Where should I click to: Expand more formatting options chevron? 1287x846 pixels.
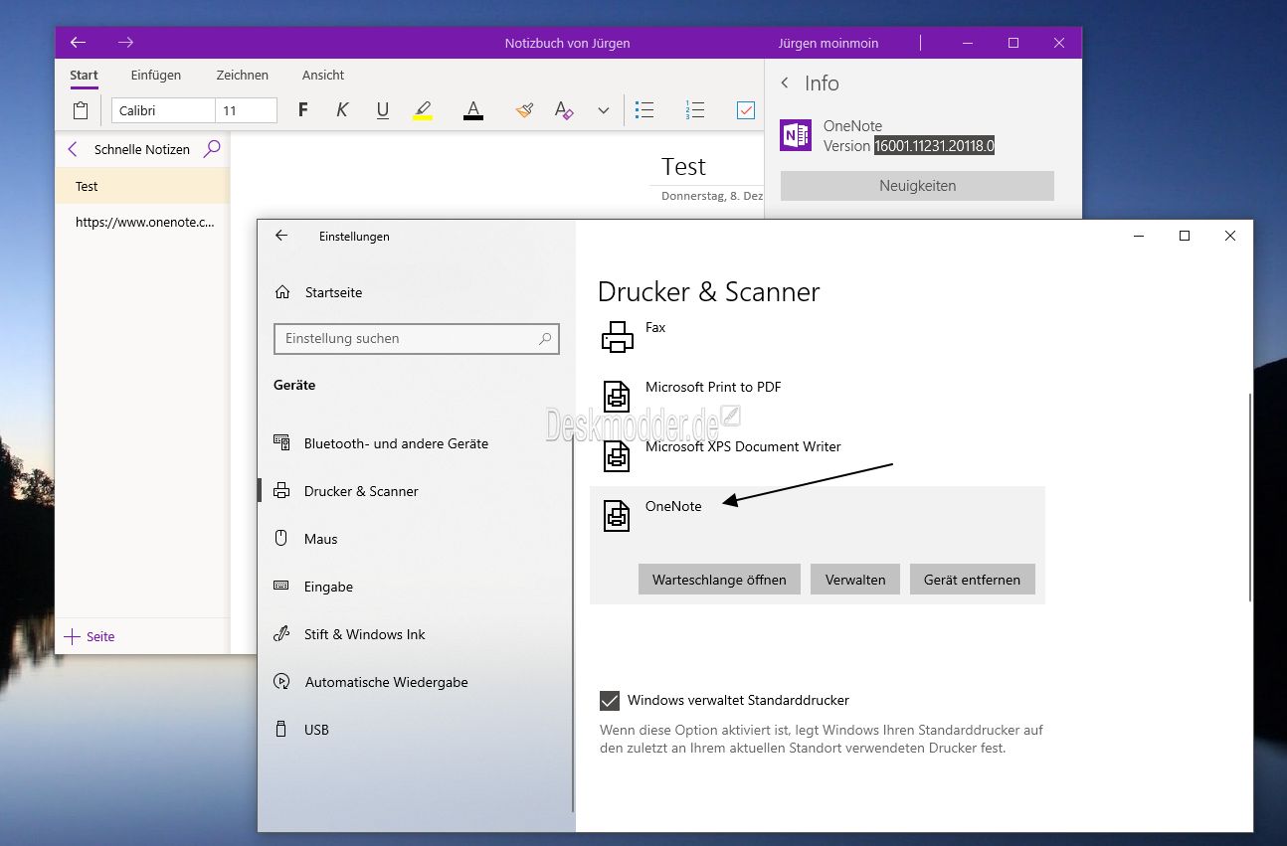(604, 110)
